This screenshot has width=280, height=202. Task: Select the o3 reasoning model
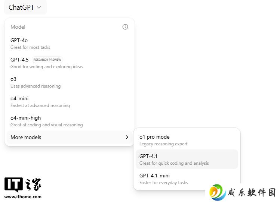click(69, 82)
